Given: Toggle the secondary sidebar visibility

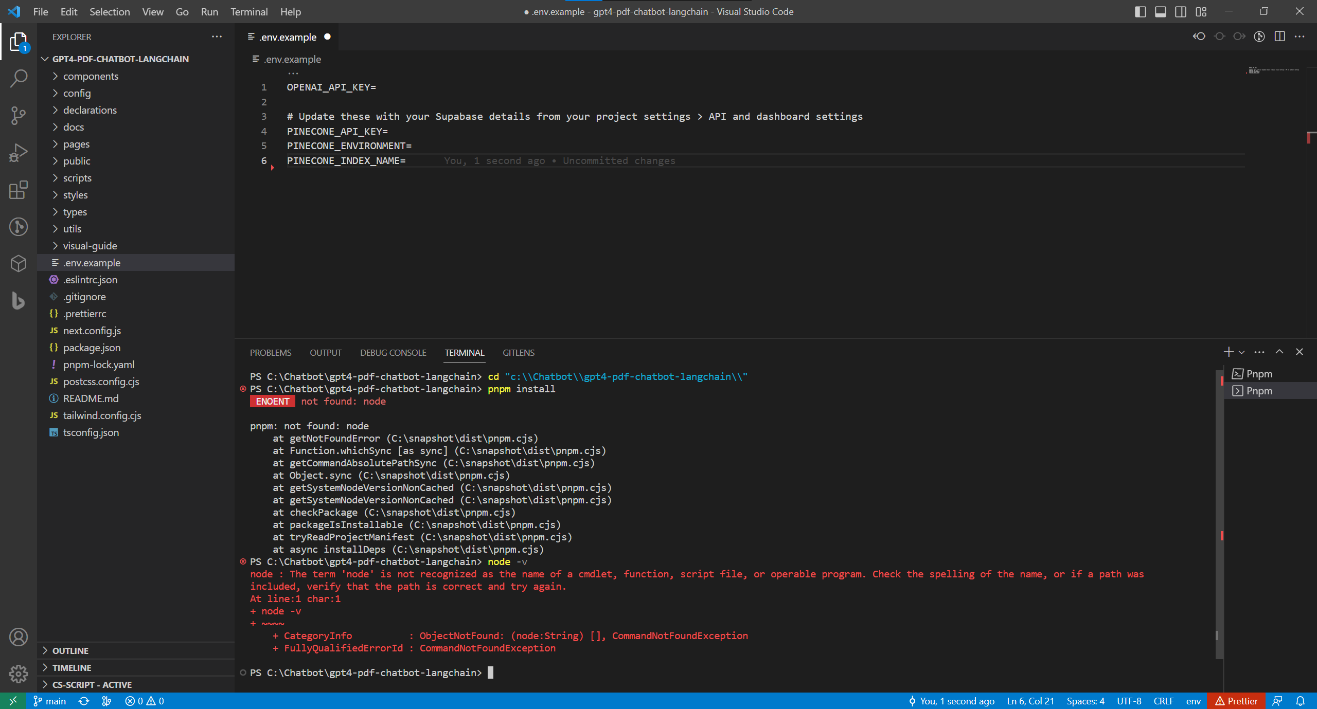Looking at the screenshot, I should pyautogui.click(x=1181, y=11).
